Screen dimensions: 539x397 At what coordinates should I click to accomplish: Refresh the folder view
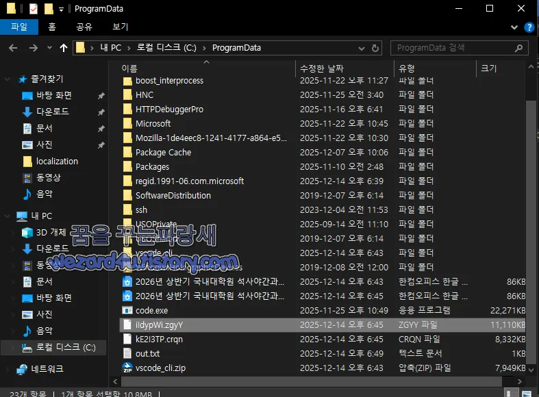375,48
